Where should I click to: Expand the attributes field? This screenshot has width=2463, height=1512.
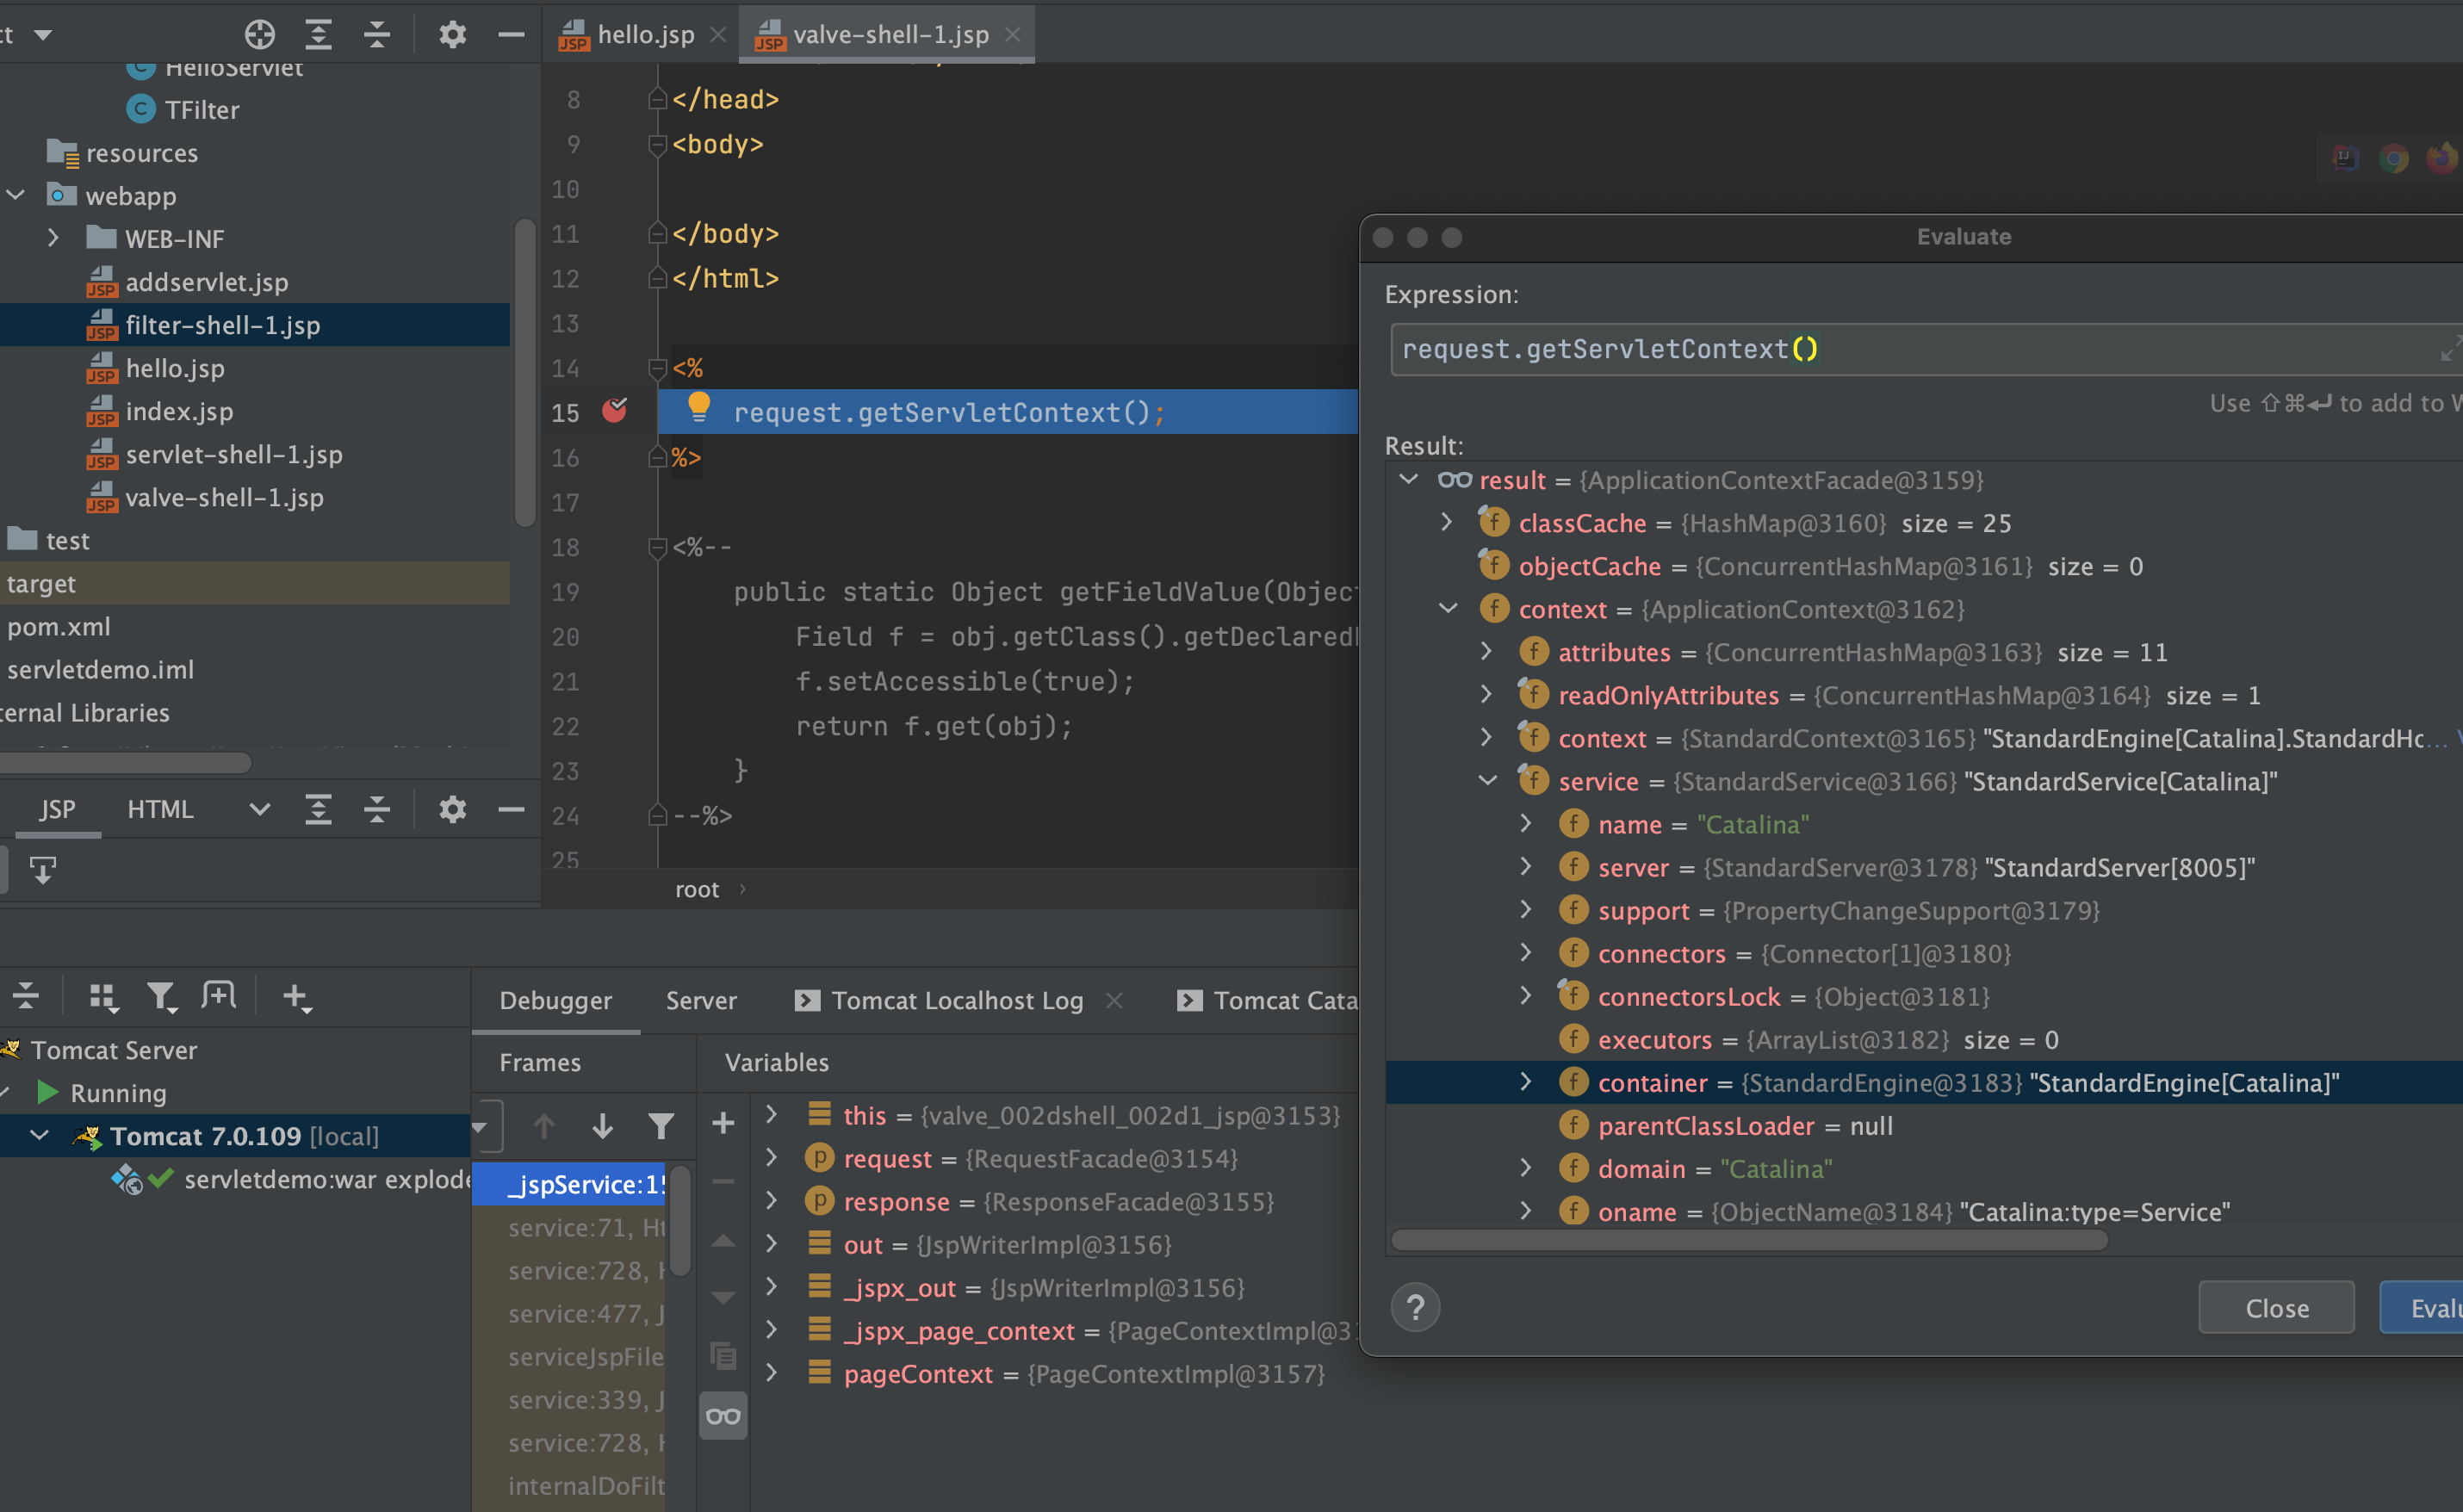click(x=1487, y=651)
